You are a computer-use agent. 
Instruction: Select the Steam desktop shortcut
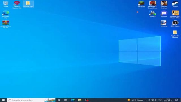[x=175, y=4]
